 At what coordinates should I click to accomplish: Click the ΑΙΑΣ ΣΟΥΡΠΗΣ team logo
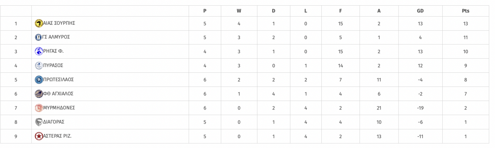click(39, 23)
